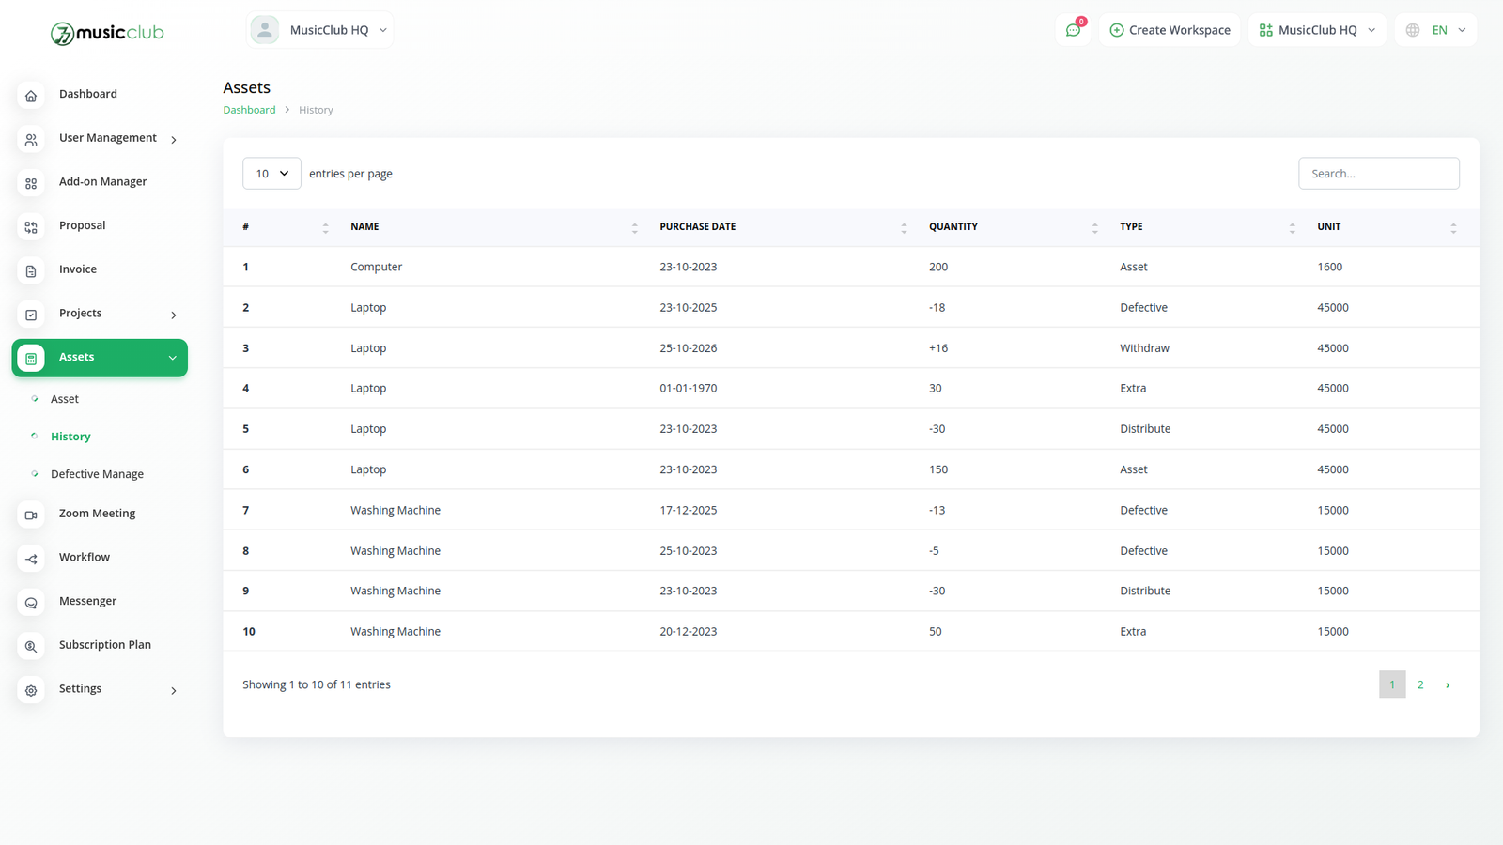Click the 150 quantity cell

pos(938,469)
